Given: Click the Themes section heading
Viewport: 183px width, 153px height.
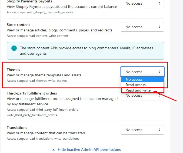Looking at the screenshot, I should click(x=14, y=70).
